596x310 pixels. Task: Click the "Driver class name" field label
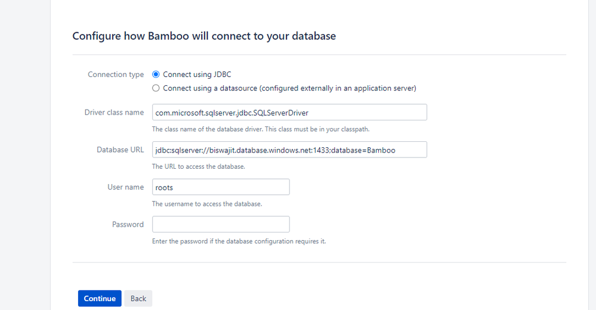click(114, 112)
